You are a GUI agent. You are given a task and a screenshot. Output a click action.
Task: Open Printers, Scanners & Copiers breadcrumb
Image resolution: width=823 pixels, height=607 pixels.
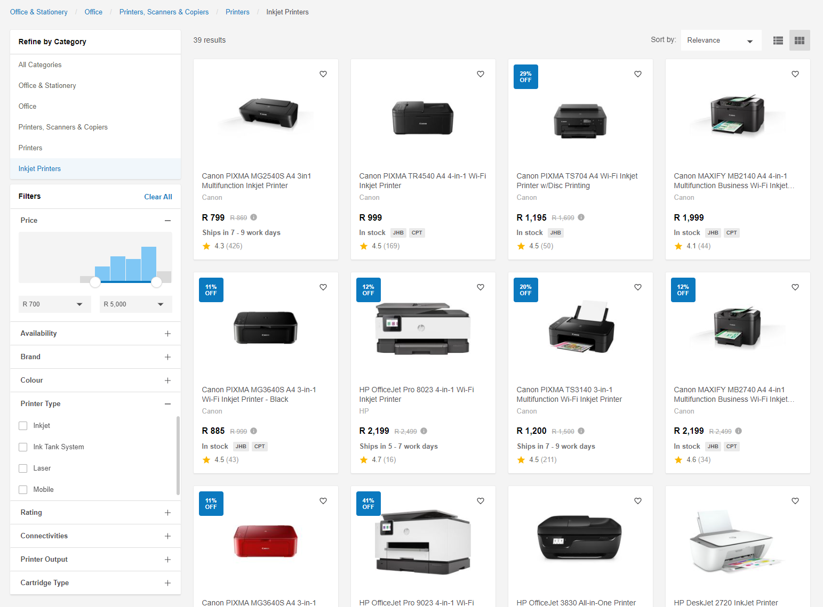click(x=164, y=12)
